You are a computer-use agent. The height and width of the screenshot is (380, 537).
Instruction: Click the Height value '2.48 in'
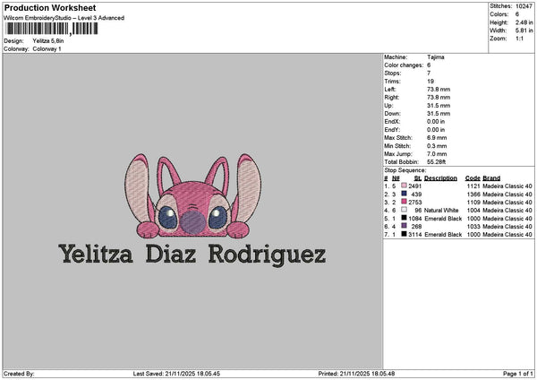524,22
